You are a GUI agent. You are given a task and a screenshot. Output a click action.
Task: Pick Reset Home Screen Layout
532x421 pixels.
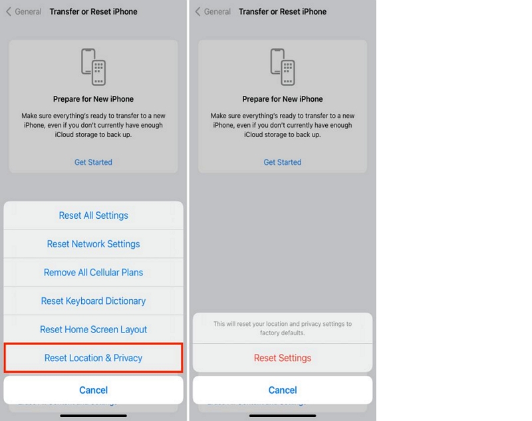93,329
